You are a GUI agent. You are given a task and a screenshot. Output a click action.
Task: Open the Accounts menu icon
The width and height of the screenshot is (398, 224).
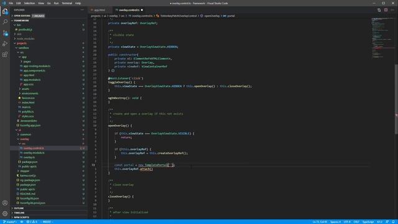[5, 203]
